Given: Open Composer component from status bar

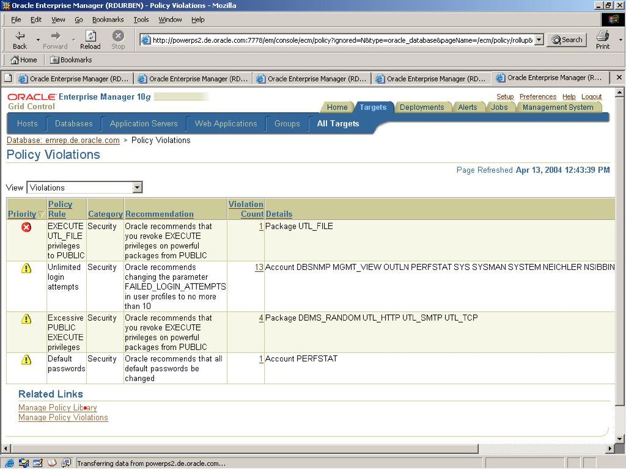Looking at the screenshot, I should [38, 463].
